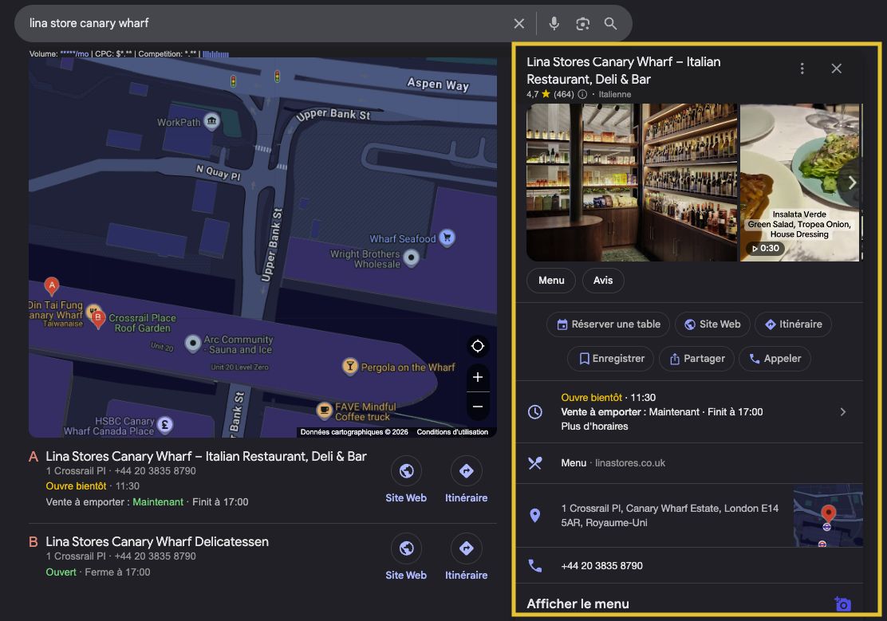Share place with Partager button
887x621 pixels.
696,359
